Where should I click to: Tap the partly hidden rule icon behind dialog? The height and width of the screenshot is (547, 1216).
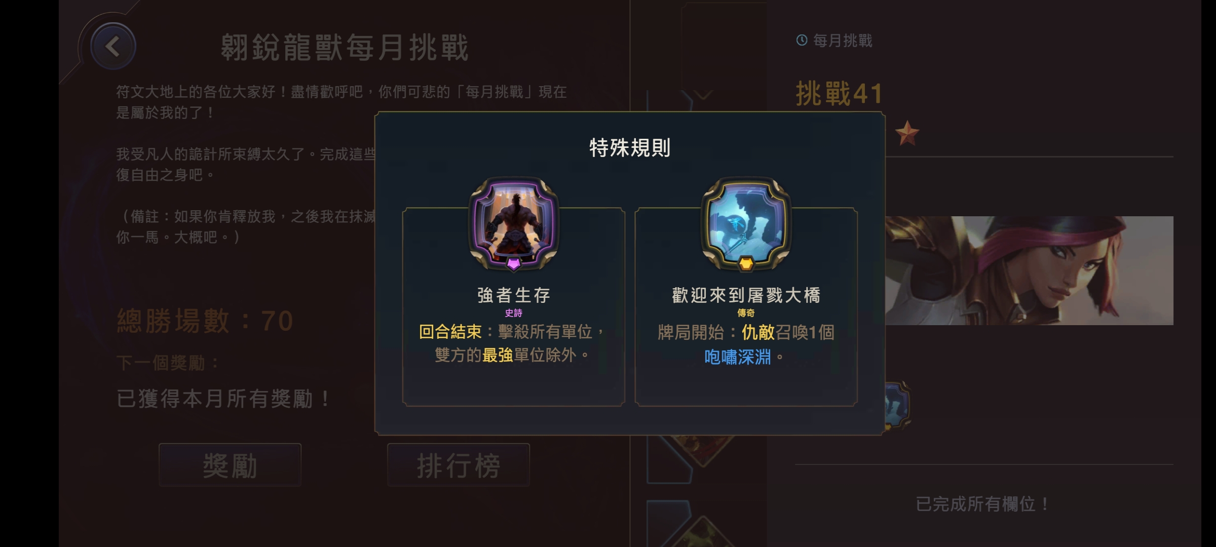tap(897, 405)
